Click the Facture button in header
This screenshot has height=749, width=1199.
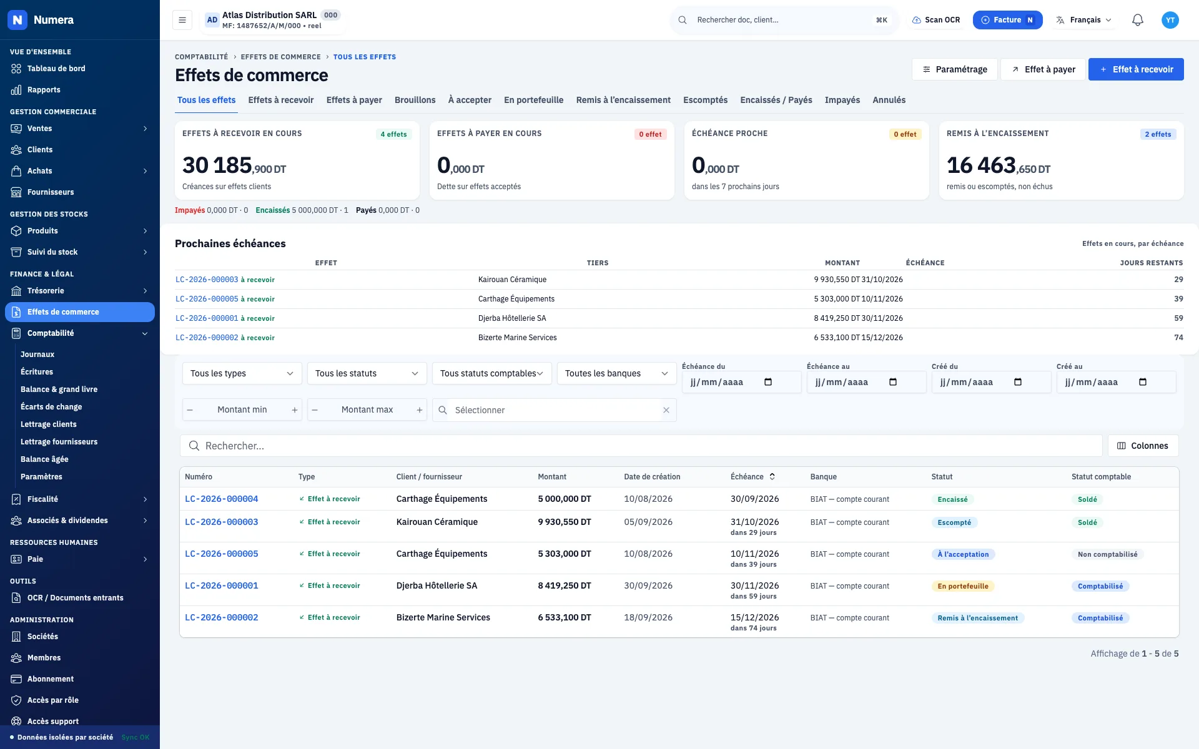point(1007,20)
